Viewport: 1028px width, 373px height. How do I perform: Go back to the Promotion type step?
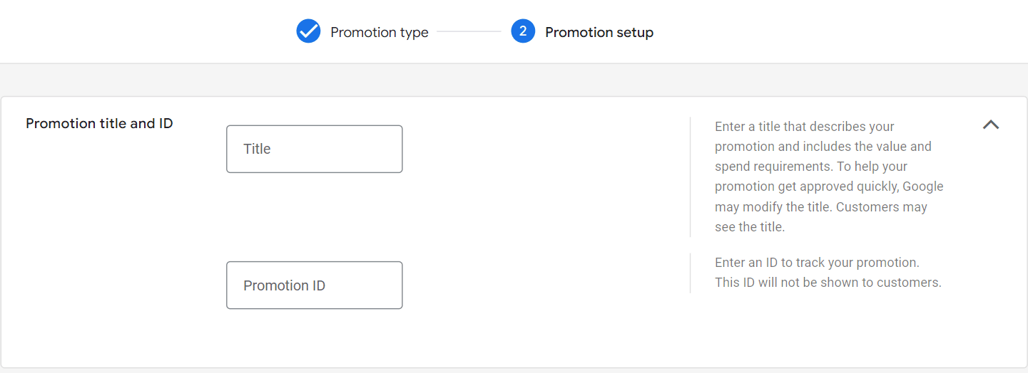point(380,33)
